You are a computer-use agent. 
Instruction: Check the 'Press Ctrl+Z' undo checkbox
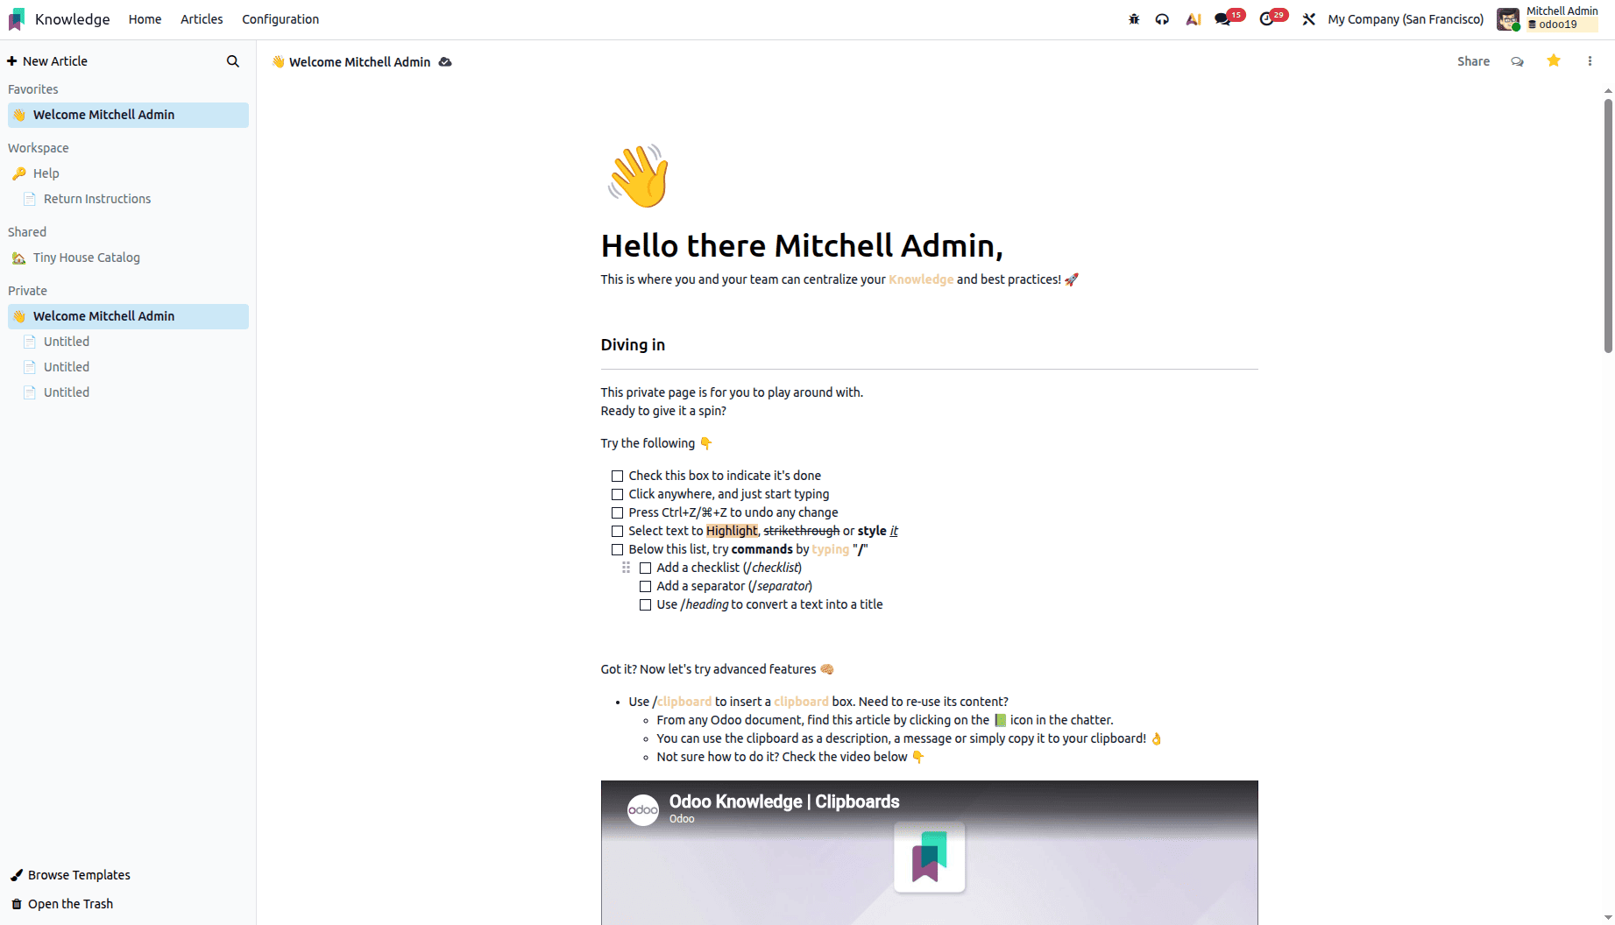click(x=617, y=512)
